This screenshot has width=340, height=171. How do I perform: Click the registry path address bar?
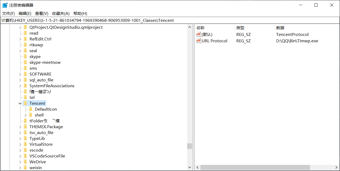170,20
